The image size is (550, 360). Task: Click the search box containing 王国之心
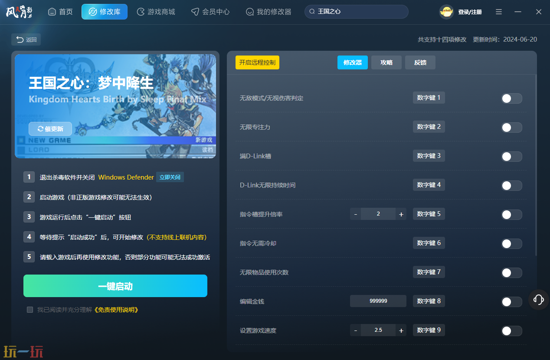[357, 12]
